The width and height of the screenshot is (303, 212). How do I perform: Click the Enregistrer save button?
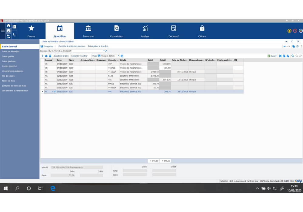pyautogui.click(x=47, y=46)
